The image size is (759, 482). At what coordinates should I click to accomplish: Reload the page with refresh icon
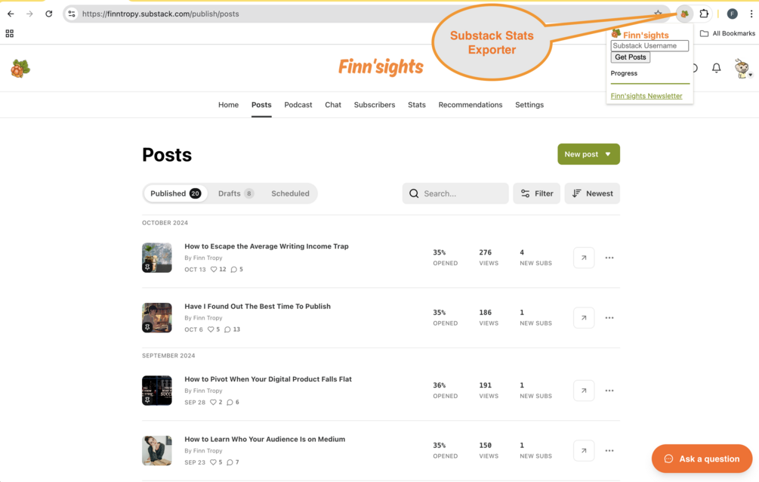[x=48, y=14]
